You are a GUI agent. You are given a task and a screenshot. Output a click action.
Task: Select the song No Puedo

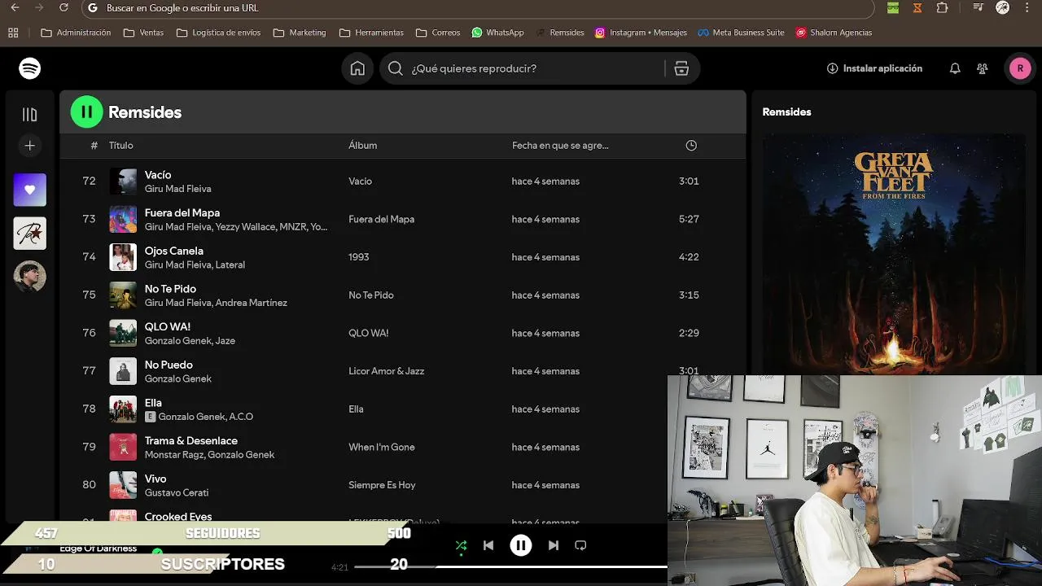169,365
